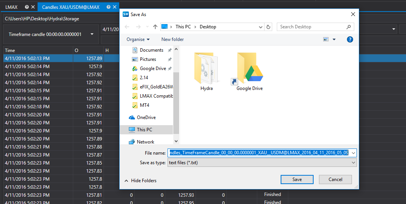Click the navigation pane scrollbar
This screenshot has height=204, width=406.
click(x=176, y=103)
